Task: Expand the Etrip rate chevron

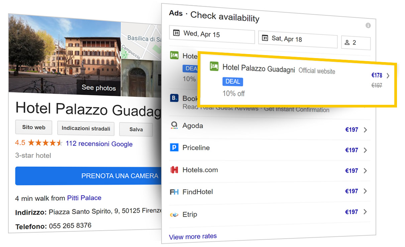Action: 365,212
